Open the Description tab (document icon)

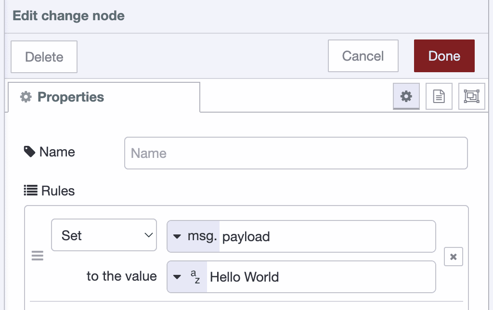(439, 96)
